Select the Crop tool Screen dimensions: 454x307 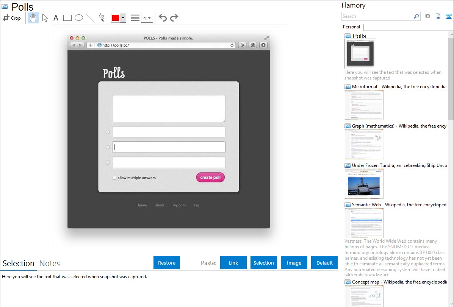[x=12, y=18]
